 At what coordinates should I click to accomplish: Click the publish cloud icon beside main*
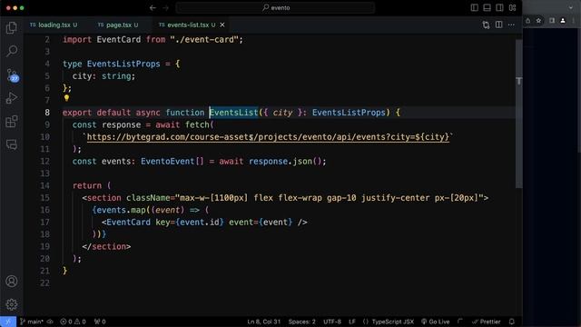pyautogui.click(x=50, y=322)
